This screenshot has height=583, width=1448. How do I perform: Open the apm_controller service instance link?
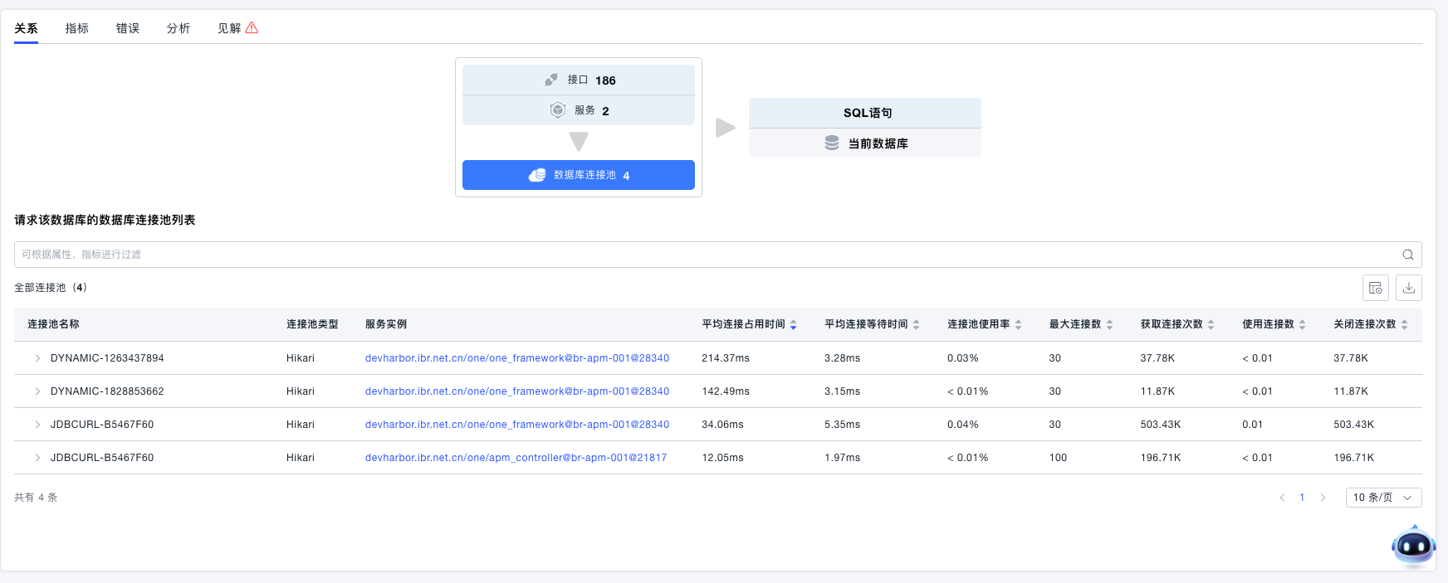point(516,458)
